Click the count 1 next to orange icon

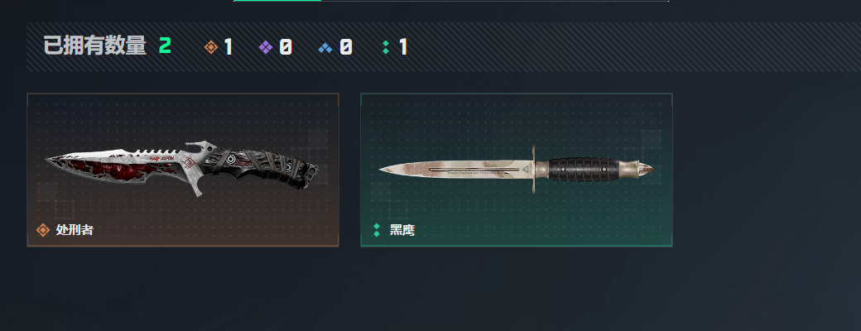tap(228, 47)
